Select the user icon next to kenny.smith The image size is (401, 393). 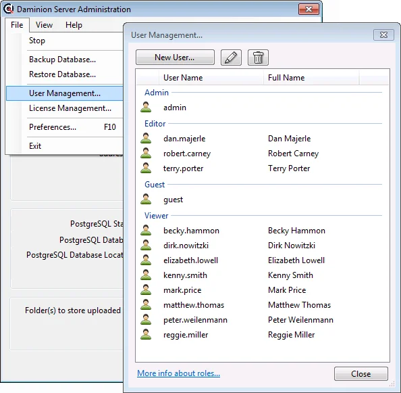pos(146,275)
